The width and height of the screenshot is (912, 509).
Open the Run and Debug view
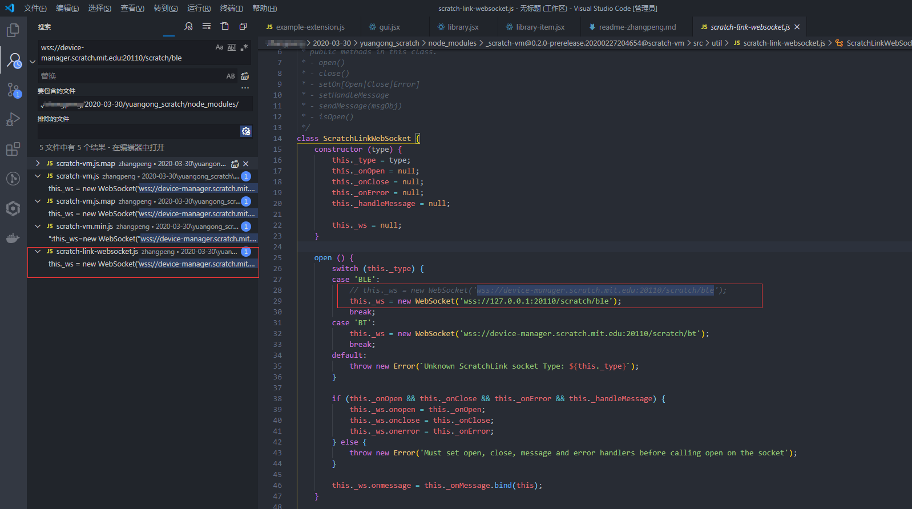pyautogui.click(x=13, y=120)
